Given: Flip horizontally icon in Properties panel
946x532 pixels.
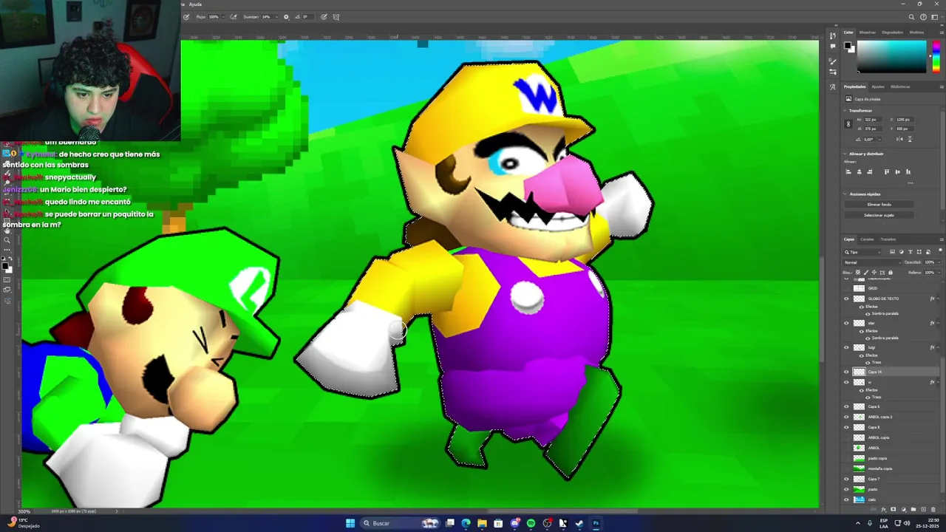Looking at the screenshot, I should (899, 139).
